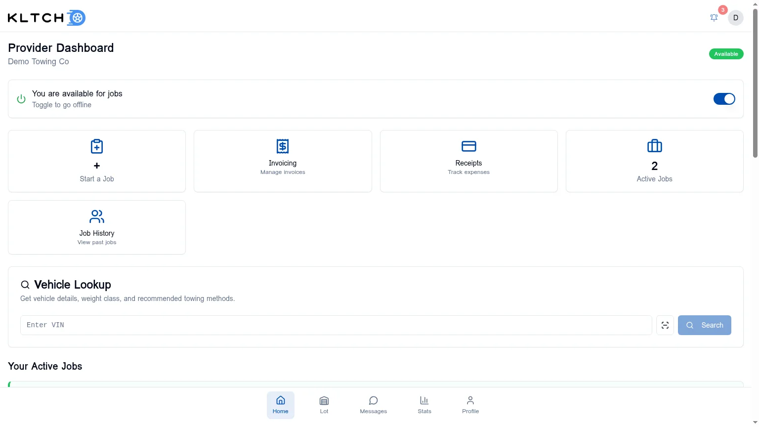Open the Receipts card
Screen dimensions: 759x427
click(x=468, y=161)
